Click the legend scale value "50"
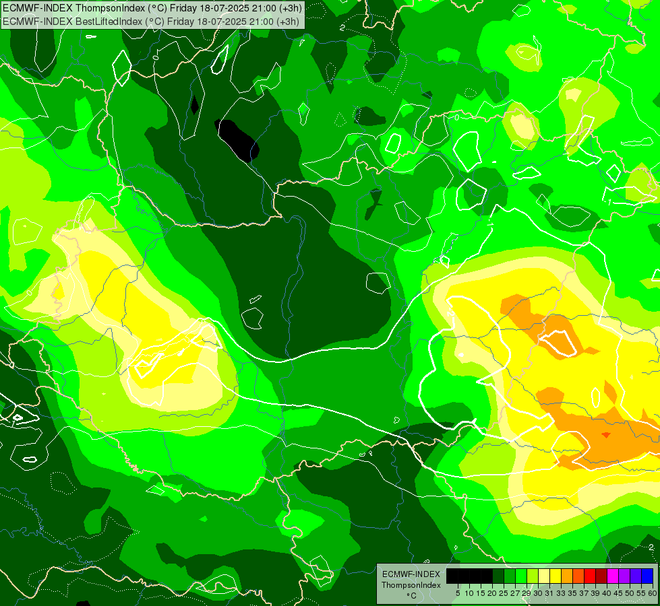Screen dimensions: 660x606 click(630, 593)
